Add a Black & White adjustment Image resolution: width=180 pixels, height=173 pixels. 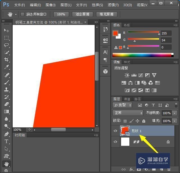point(137,83)
